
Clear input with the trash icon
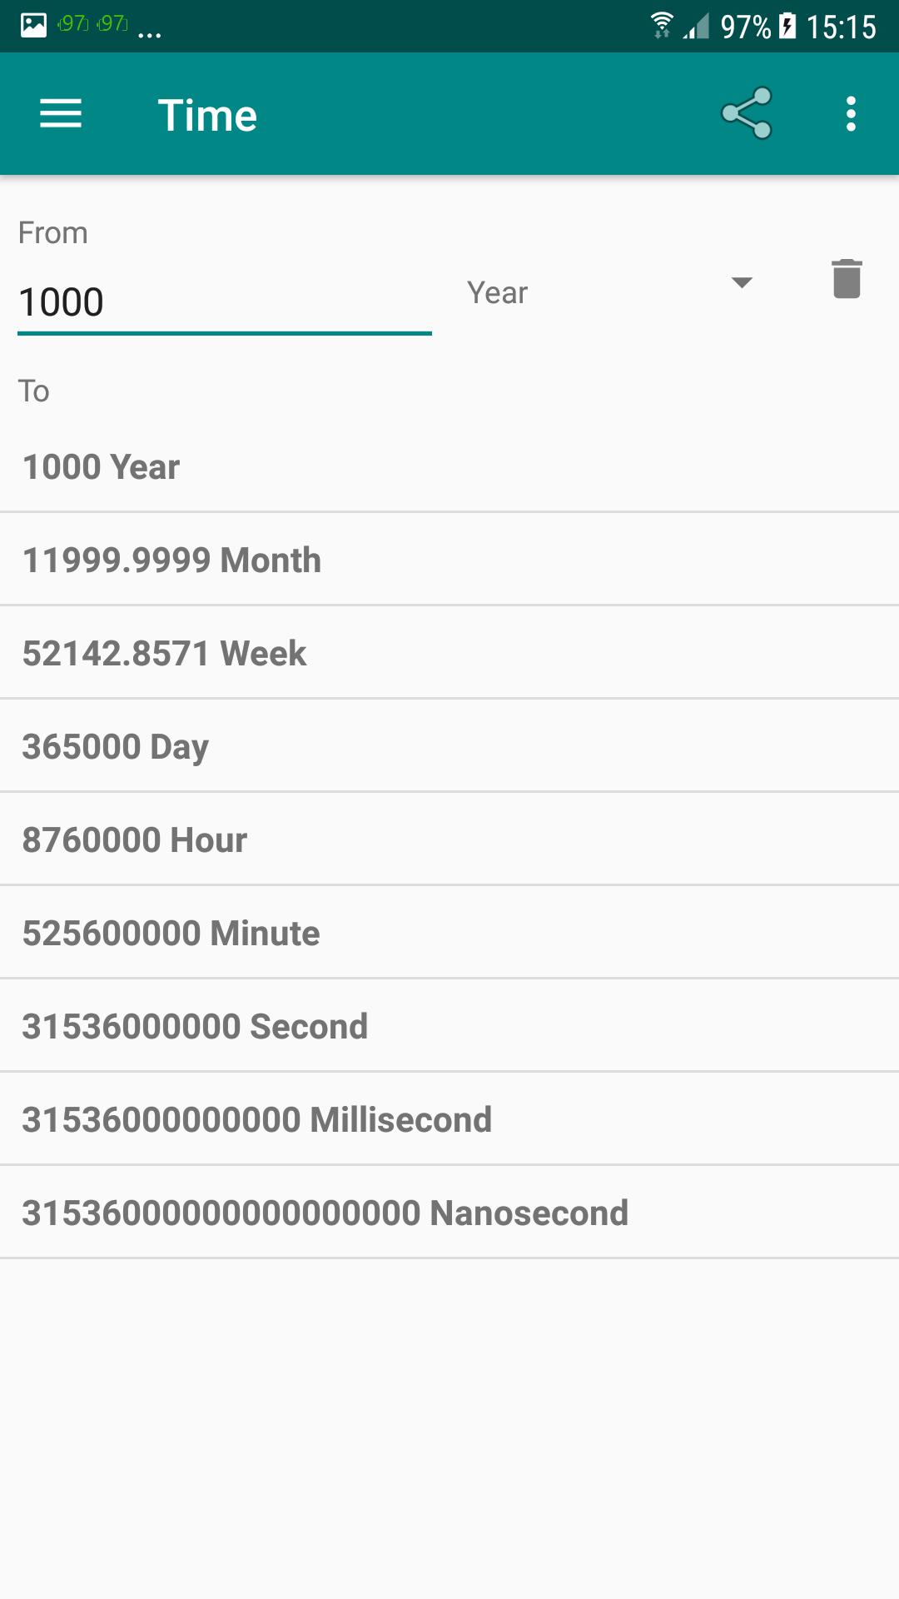point(847,278)
